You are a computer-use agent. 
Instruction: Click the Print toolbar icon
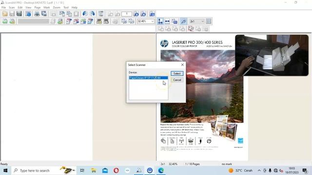pos(37,14)
